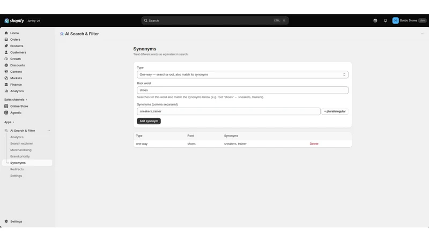Open Orders in the sidebar
This screenshot has height=241, width=429.
click(15, 39)
